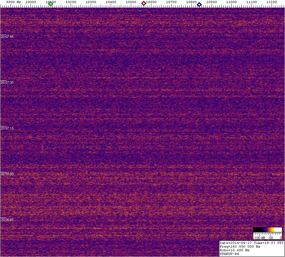This screenshot has height=257, width=285.
Task: Click the Echo=10 600 Hz line
Action: coord(234,250)
